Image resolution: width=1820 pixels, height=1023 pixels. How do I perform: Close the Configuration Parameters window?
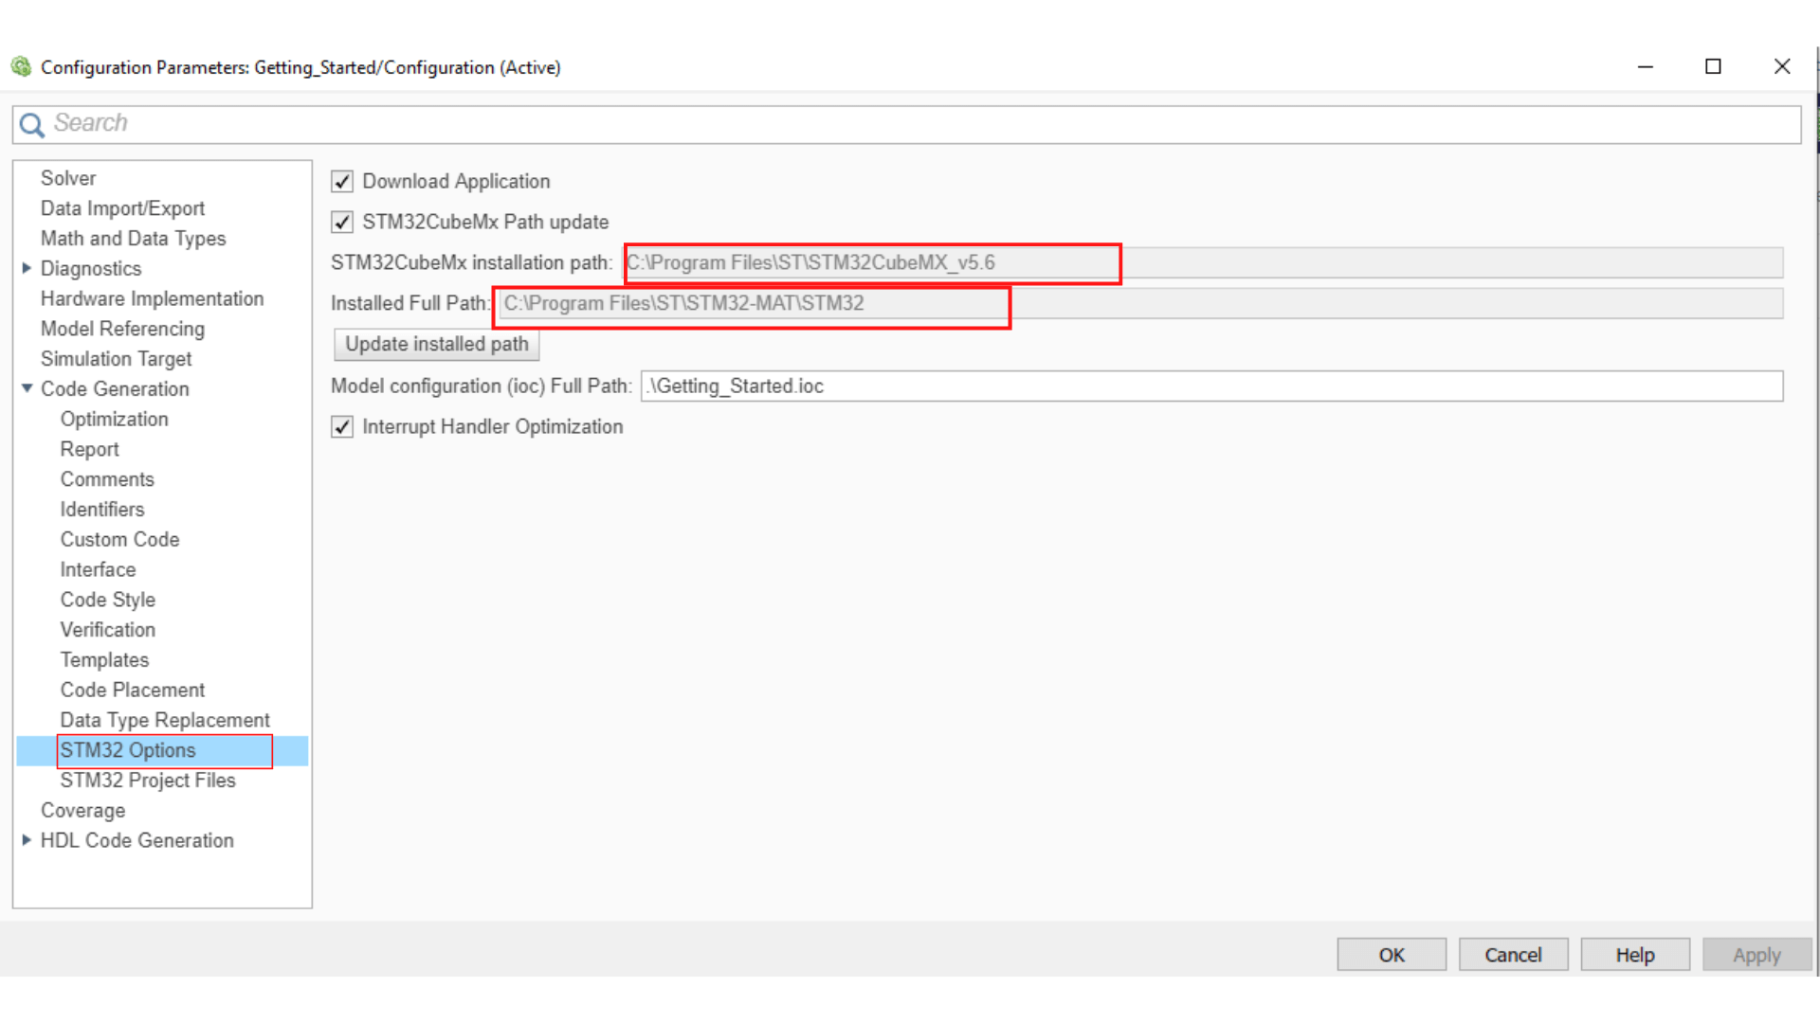click(1782, 66)
